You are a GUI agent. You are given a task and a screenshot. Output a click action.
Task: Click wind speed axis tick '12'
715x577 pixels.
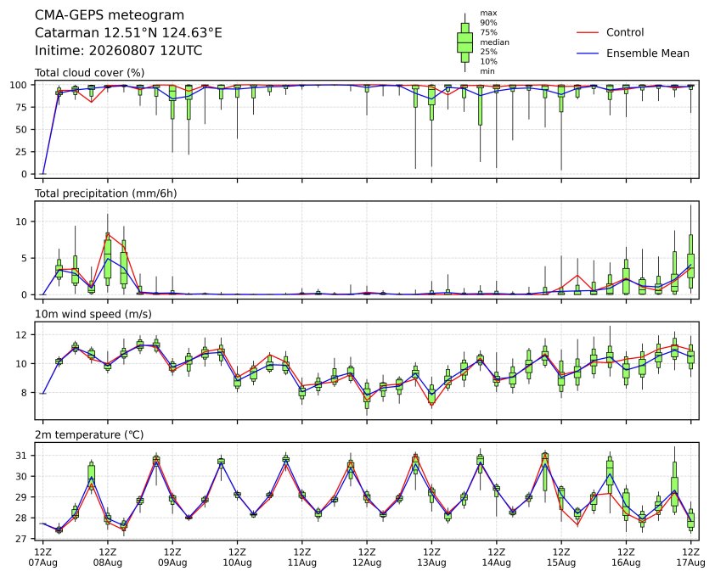pos(22,334)
